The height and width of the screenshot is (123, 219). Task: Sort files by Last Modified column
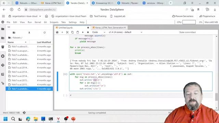point(41,42)
